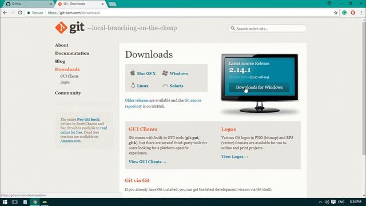Click the Release Notes link on the monitor

(238, 77)
